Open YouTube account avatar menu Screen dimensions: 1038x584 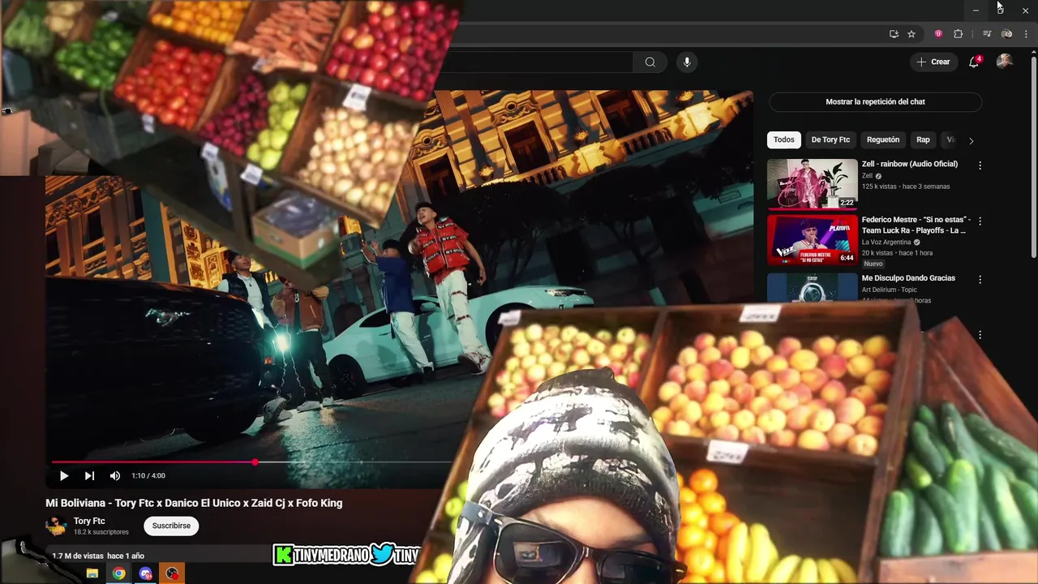pos(1004,62)
